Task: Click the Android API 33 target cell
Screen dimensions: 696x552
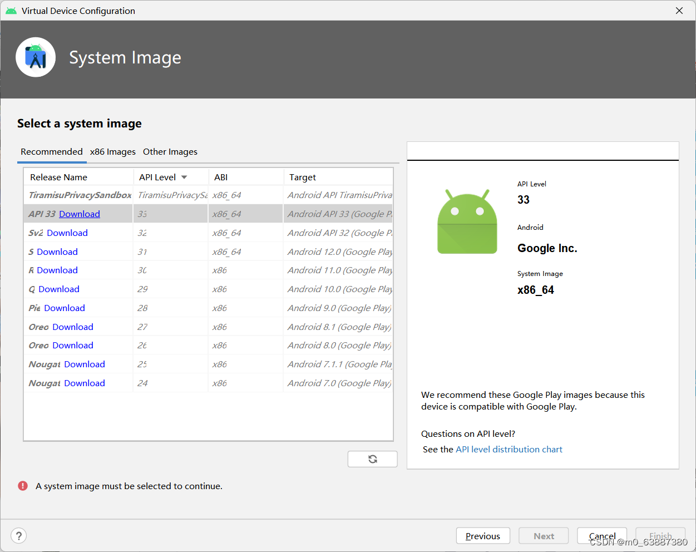Action: [x=338, y=214]
